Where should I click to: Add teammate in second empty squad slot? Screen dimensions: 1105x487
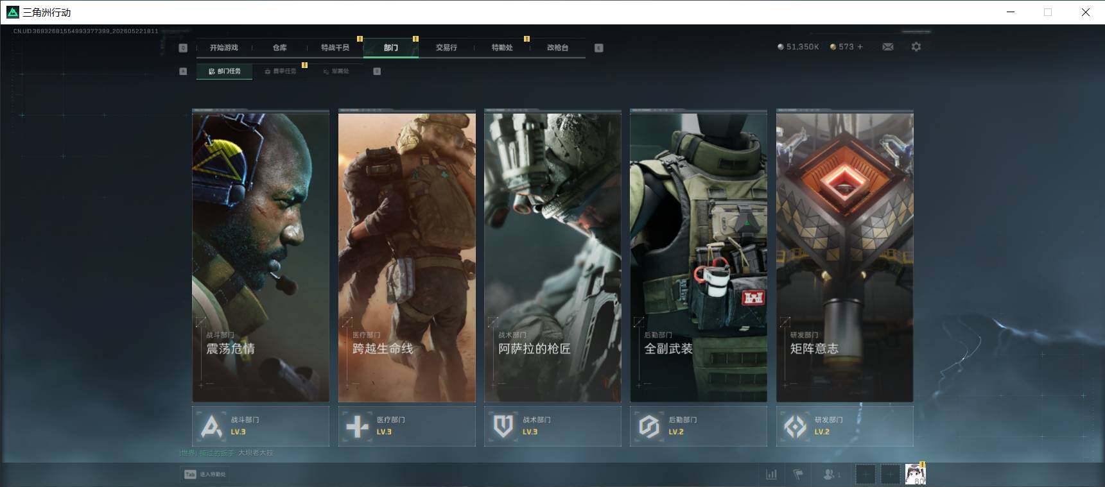click(x=890, y=474)
